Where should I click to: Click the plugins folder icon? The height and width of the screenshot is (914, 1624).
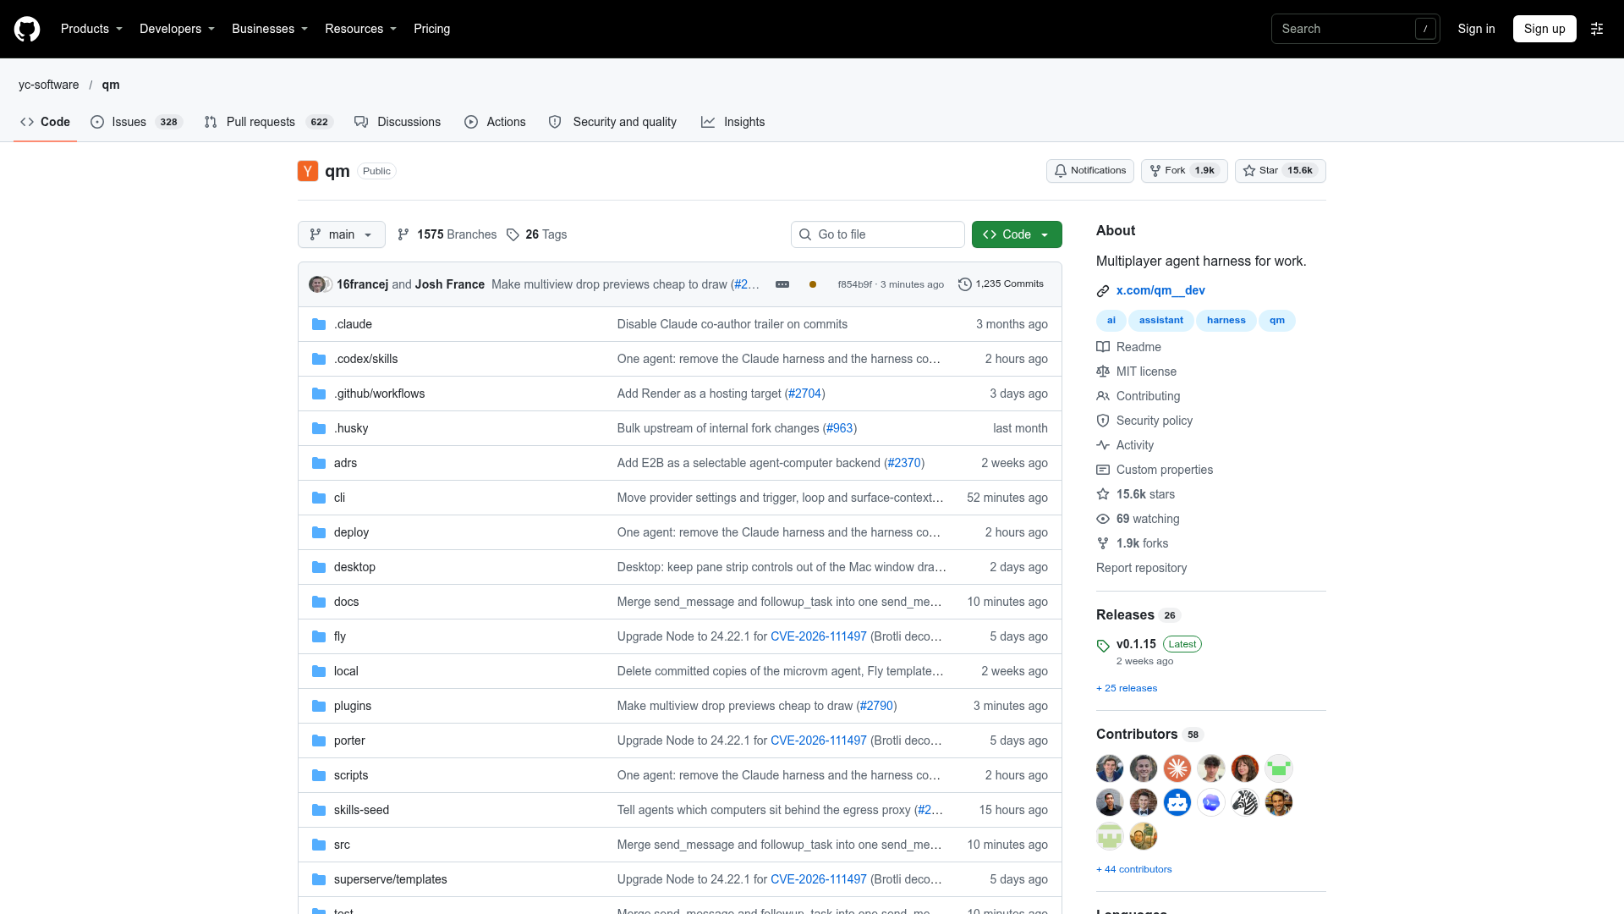[x=319, y=706]
